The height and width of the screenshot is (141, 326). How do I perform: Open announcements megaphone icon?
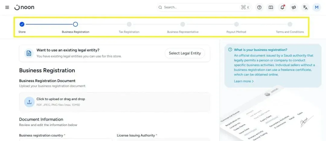[x=294, y=8]
